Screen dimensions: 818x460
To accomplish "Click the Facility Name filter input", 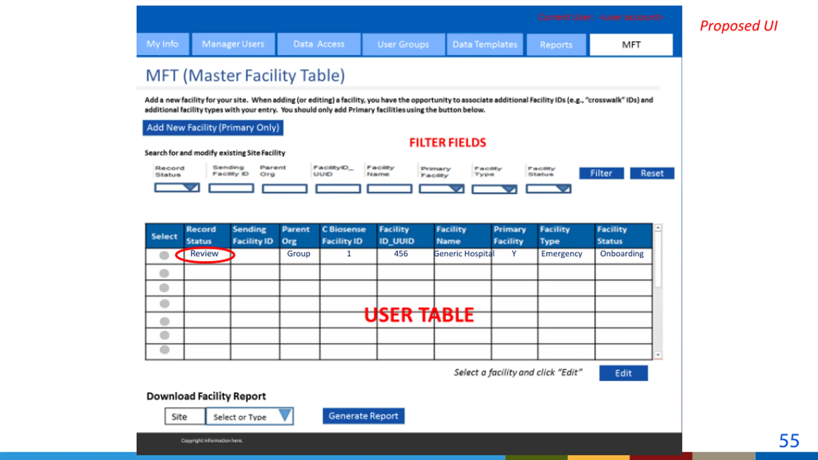I will (x=389, y=189).
